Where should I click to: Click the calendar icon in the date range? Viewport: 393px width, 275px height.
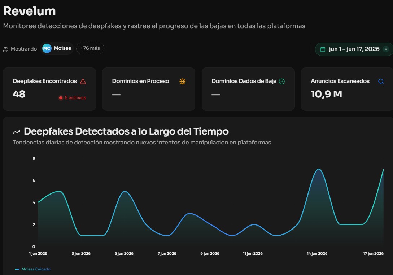click(323, 49)
